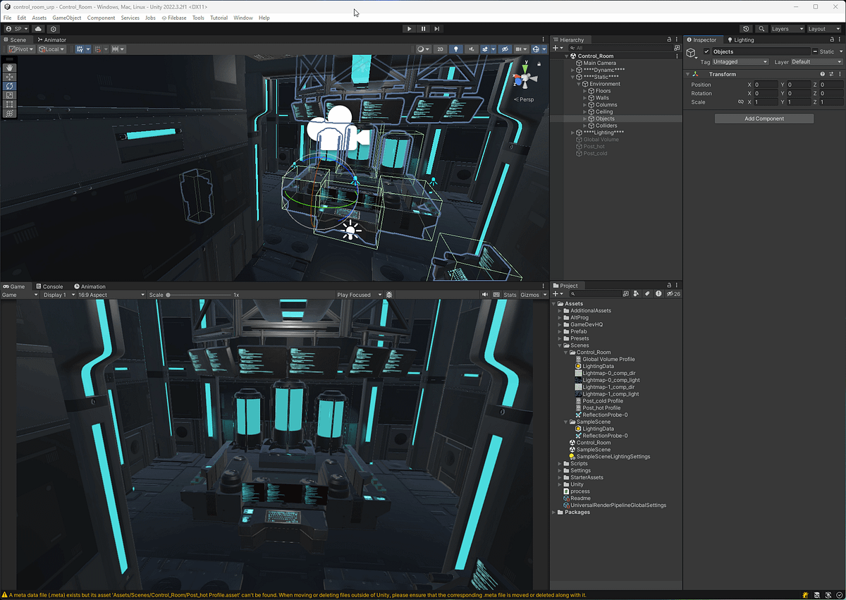Open the Local handle rotation dropdown
This screenshot has width=846, height=600.
[52, 49]
